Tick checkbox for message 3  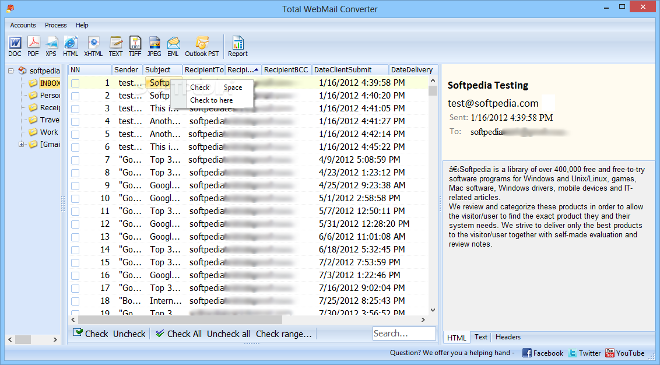click(x=75, y=109)
